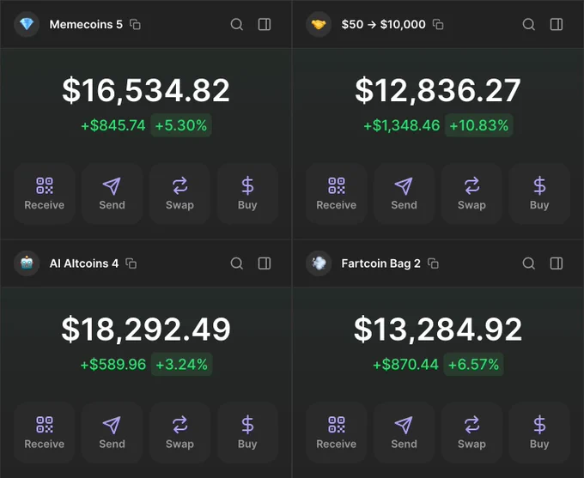Copy the Memecoins 5 wallet address

(135, 25)
